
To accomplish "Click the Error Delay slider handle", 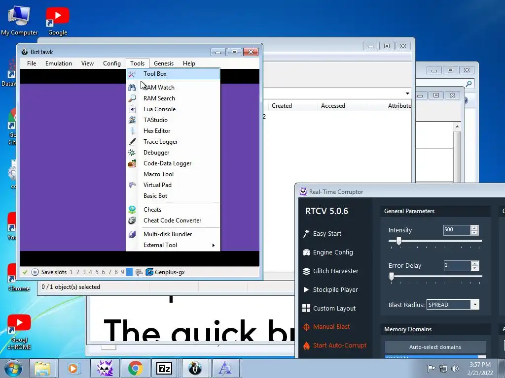I will click(391, 276).
